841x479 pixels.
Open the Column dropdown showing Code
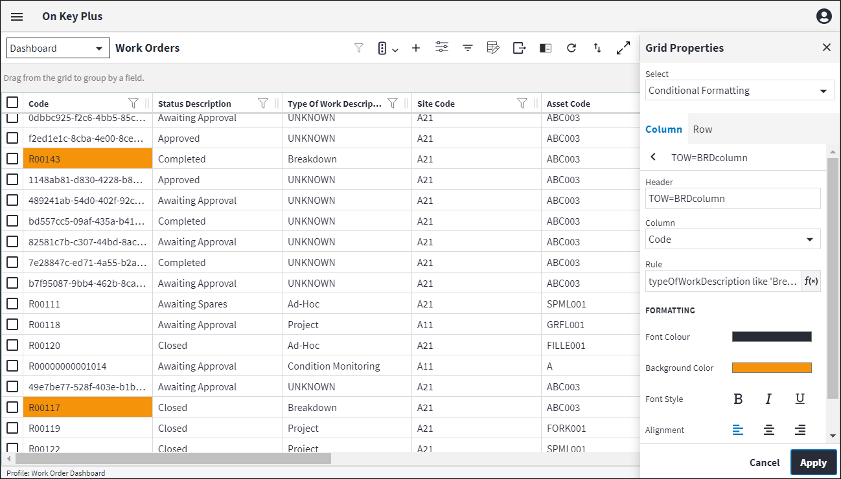tap(733, 240)
